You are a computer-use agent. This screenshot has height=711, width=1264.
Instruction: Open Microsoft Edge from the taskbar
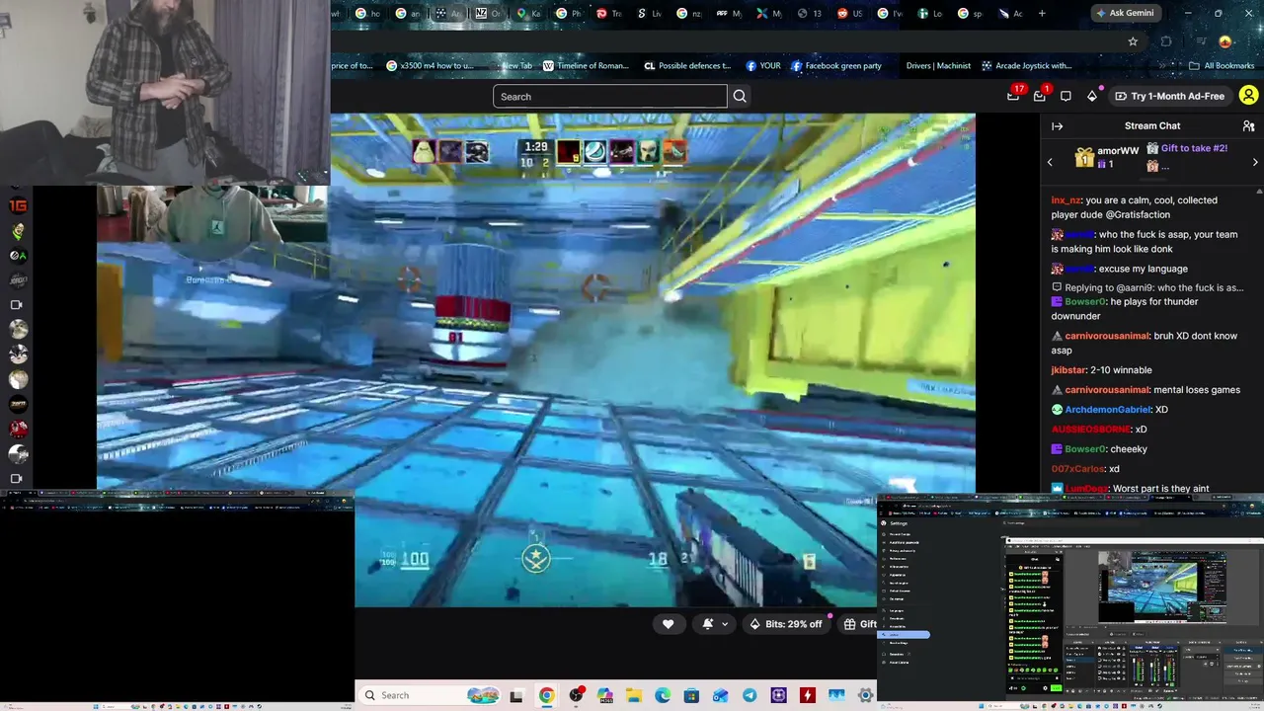tap(663, 695)
